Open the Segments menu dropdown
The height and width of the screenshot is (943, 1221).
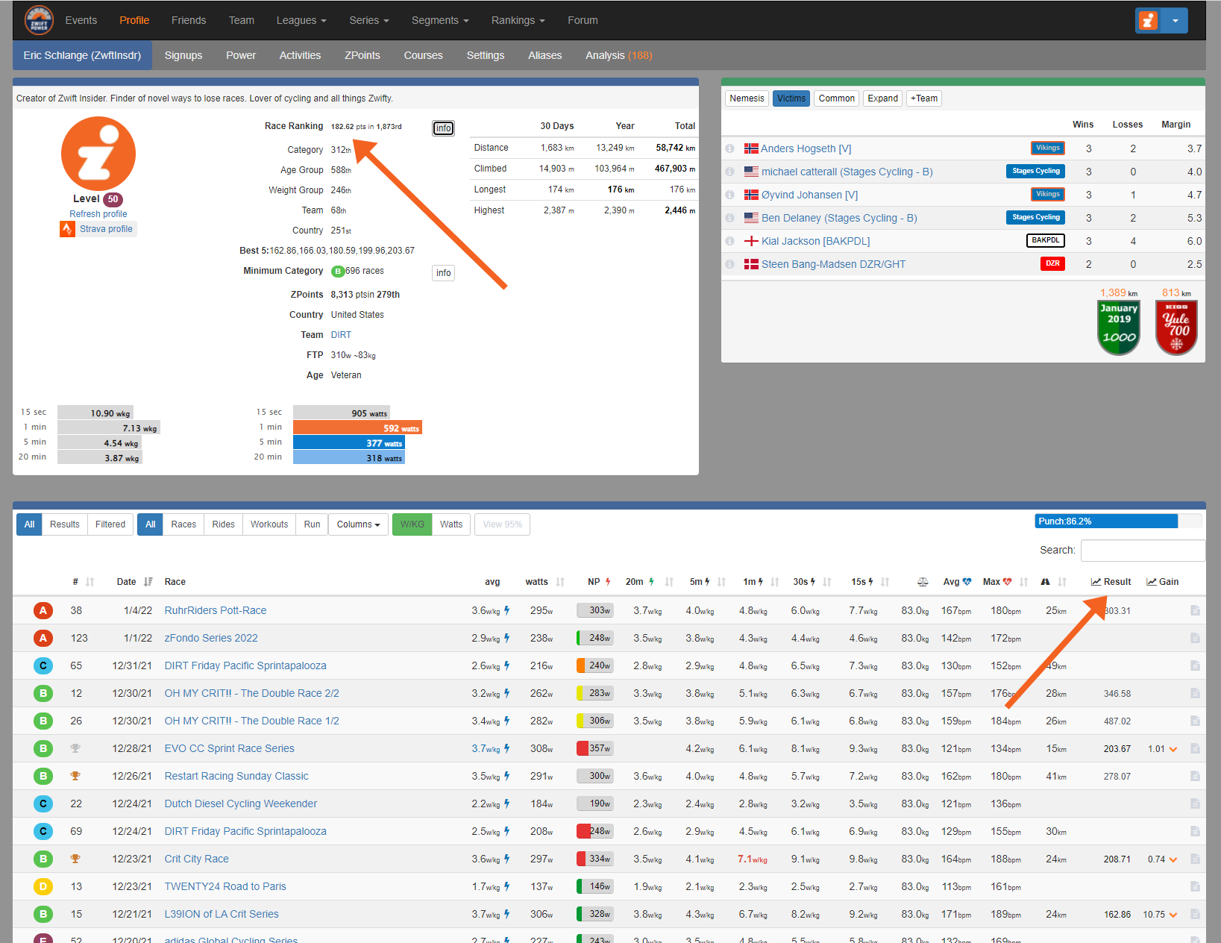click(x=440, y=20)
